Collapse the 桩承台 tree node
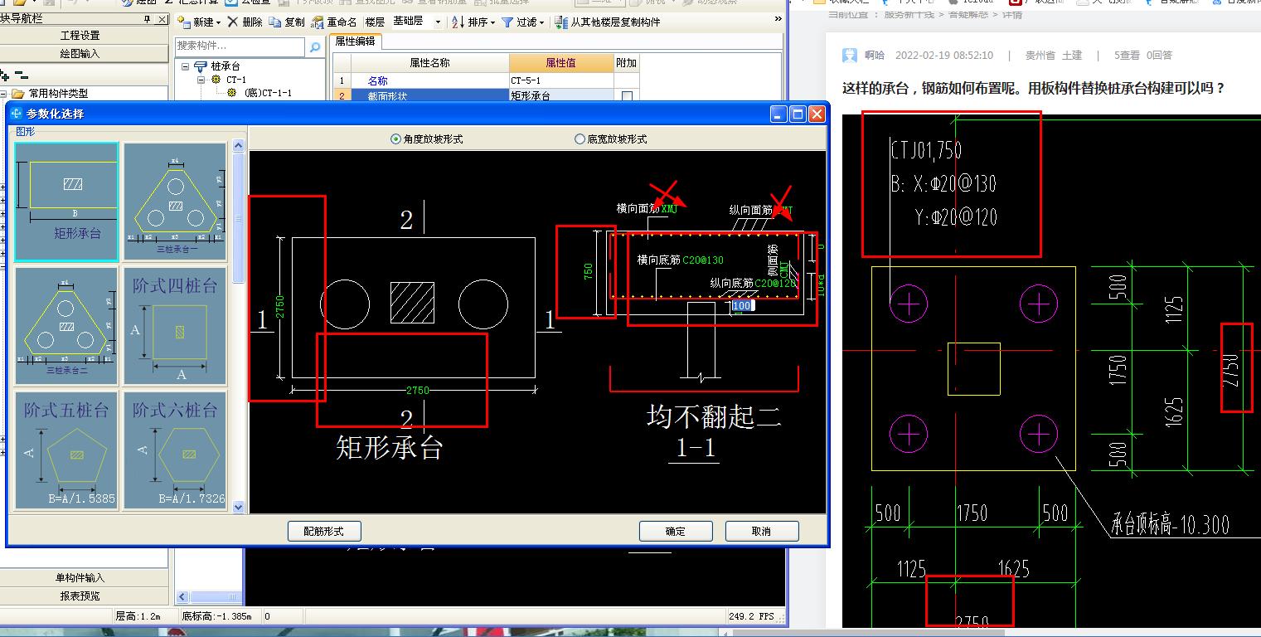Screen dimensions: 1261x637 click(x=186, y=66)
